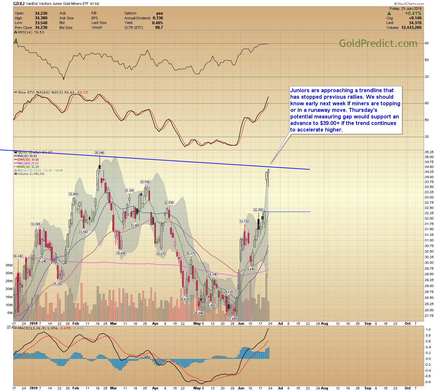The width and height of the screenshot is (439, 391).
Task: Click the 32.250 price label on chart
Action: [x=258, y=210]
